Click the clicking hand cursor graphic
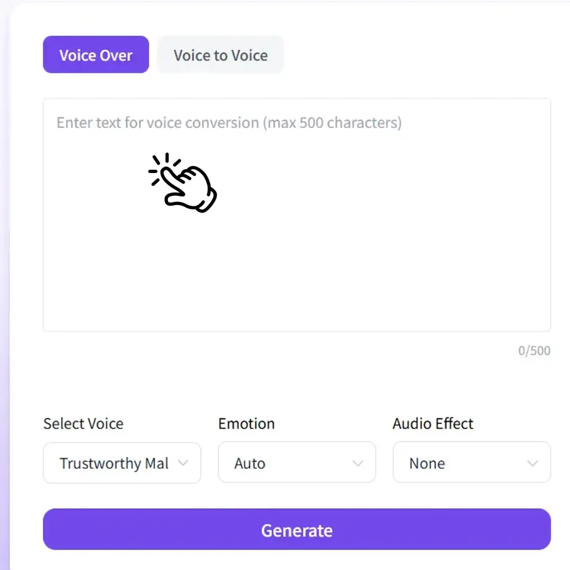Image resolution: width=570 pixels, height=570 pixels. 183,182
